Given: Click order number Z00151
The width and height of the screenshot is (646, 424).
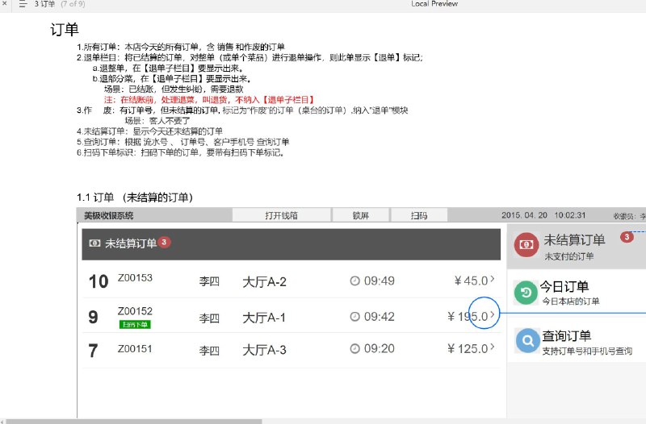Looking at the screenshot, I should pos(135,349).
